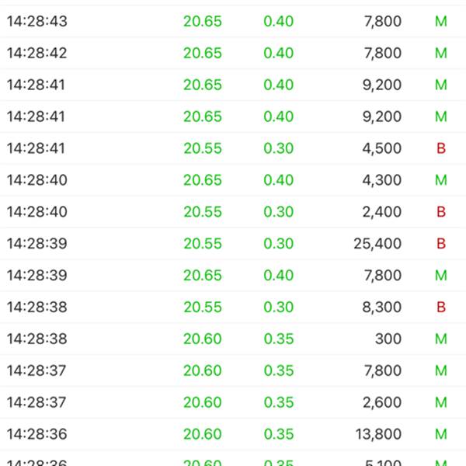Select the 4,300 volume entry

(x=382, y=180)
